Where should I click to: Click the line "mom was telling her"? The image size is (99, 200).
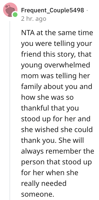click(x=55, y=76)
